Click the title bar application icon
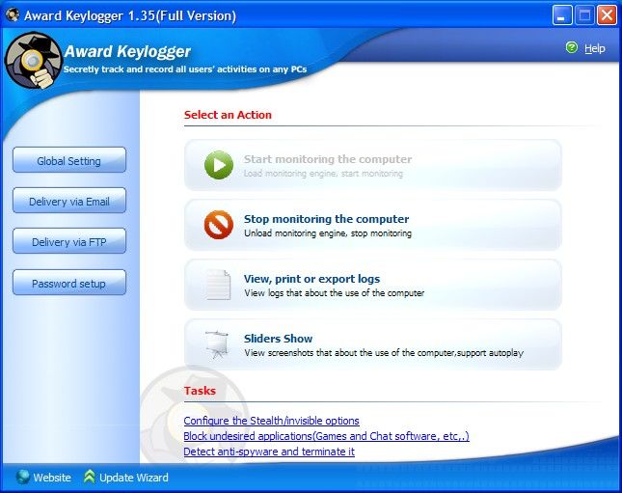Viewport: 622px width, 493px height. (13, 15)
